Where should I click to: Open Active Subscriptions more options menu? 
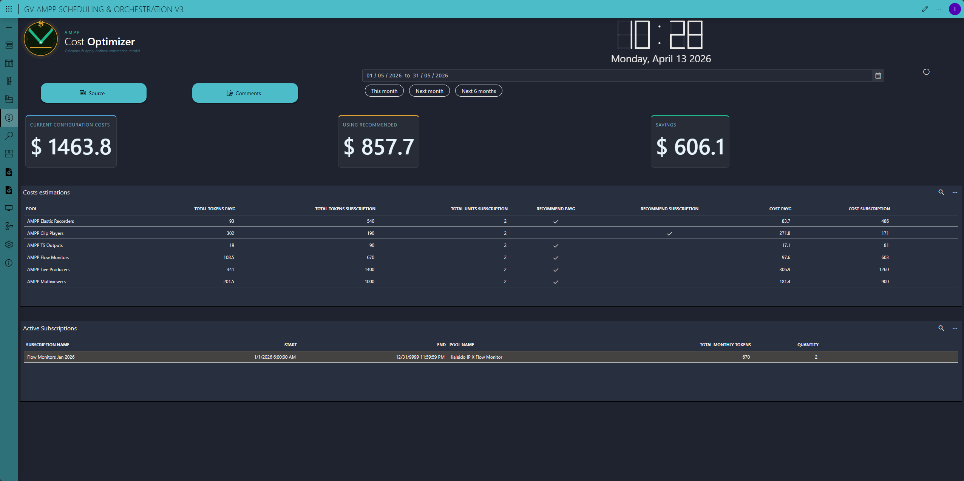(955, 328)
